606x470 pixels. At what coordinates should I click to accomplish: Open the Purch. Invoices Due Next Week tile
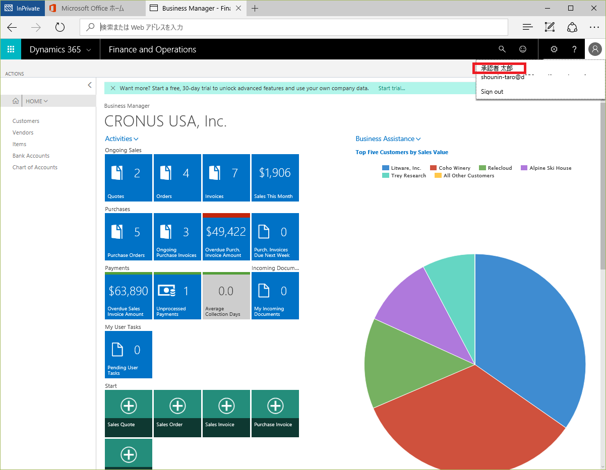[275, 237]
